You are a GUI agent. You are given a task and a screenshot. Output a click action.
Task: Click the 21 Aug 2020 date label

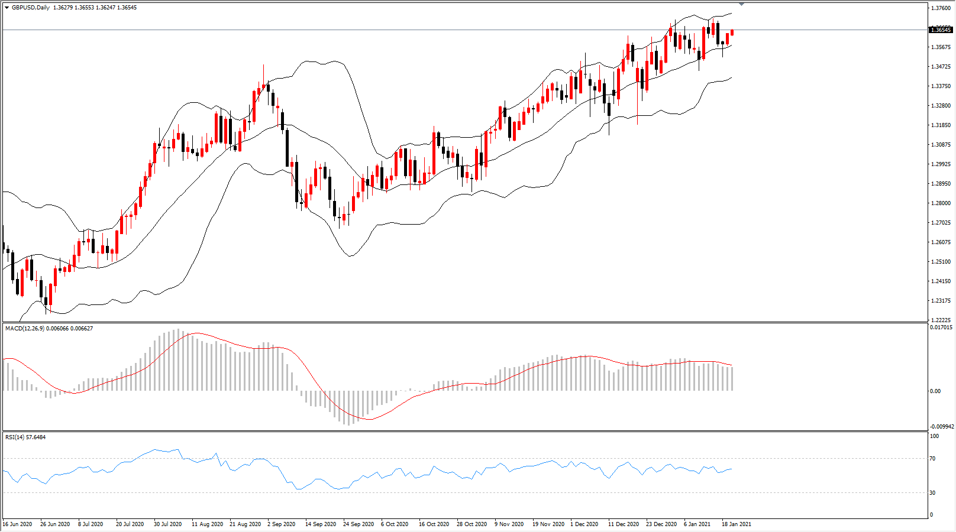(245, 524)
